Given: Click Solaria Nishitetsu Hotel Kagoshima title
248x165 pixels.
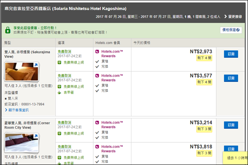Looking at the screenshot, I should pos(66,9).
